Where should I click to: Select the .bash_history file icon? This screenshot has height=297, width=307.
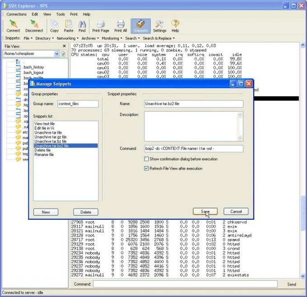18,67
